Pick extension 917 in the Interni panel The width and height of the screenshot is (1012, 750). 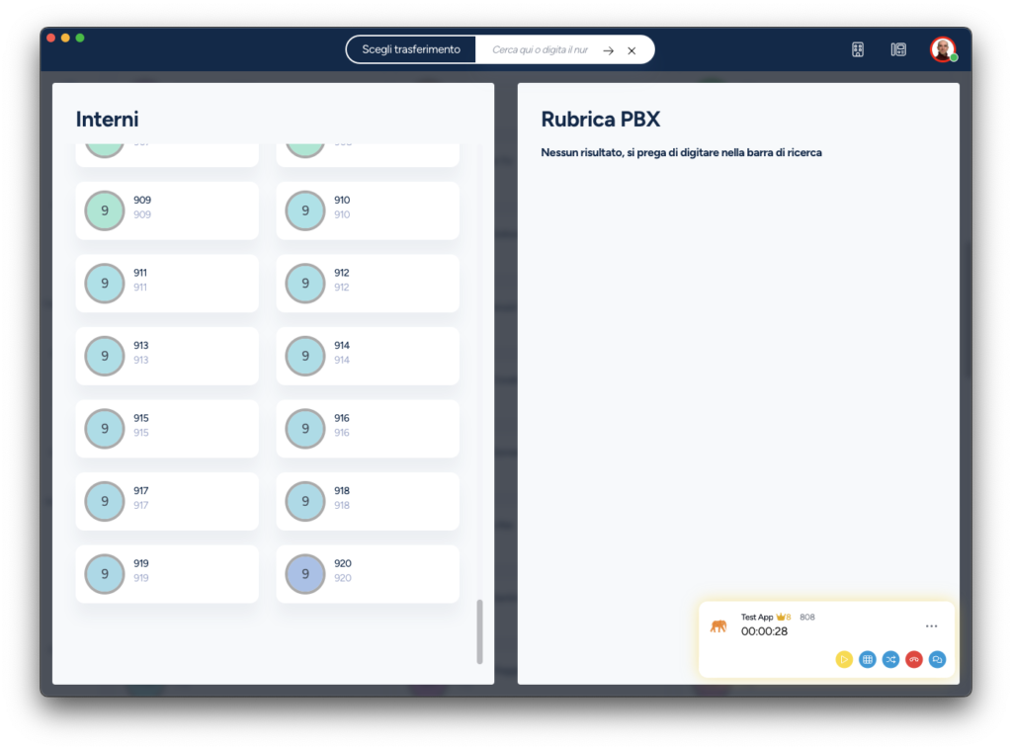pyautogui.click(x=167, y=500)
